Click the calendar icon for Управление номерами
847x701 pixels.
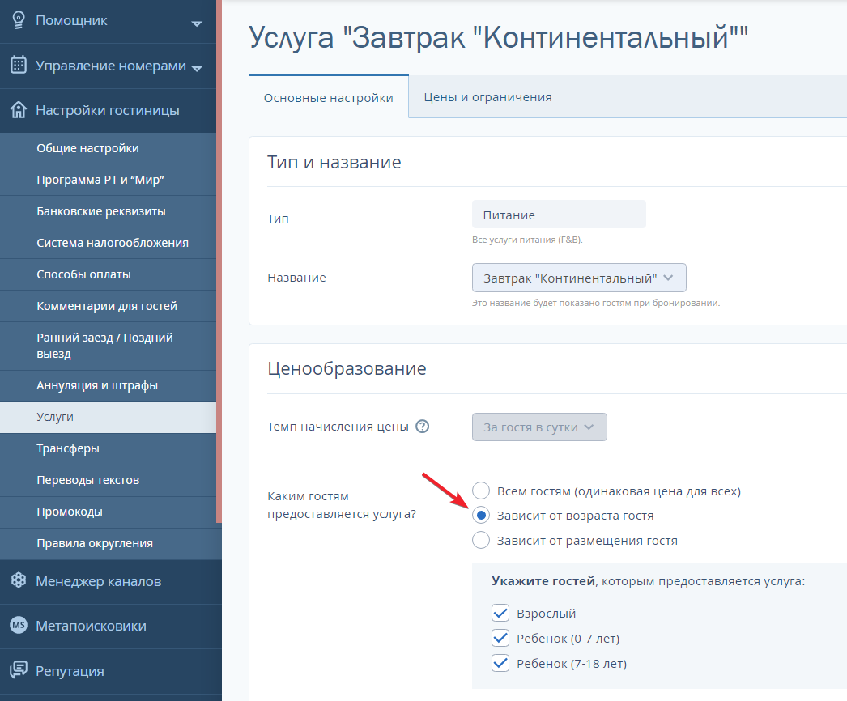click(x=19, y=65)
